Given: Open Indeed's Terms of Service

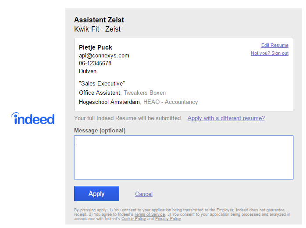Looking at the screenshot, I should click(x=149, y=214).
